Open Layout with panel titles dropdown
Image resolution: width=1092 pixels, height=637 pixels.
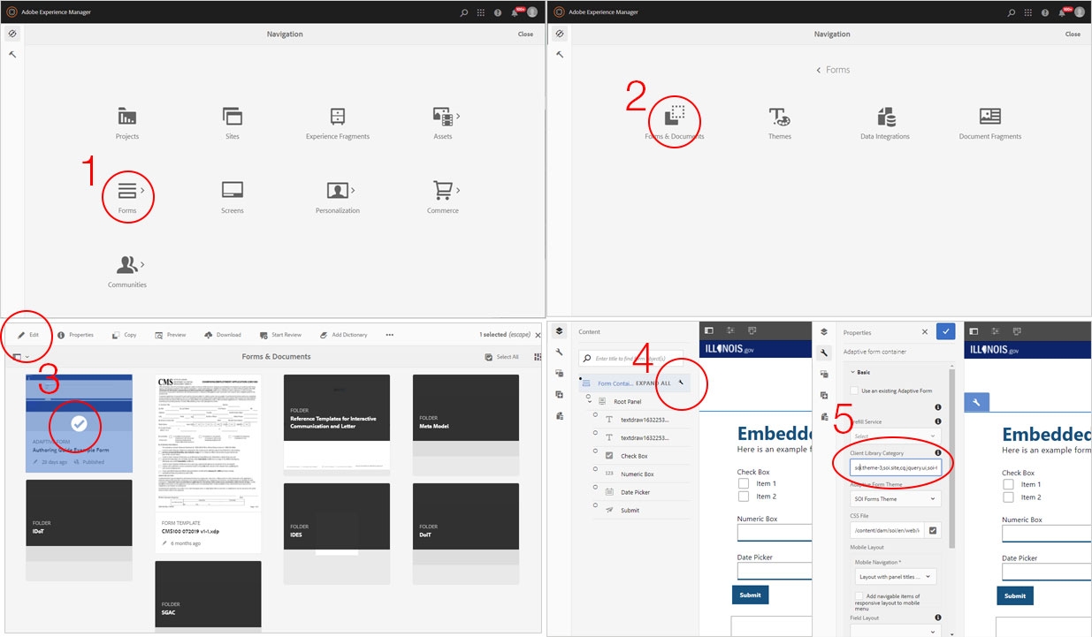(895, 577)
